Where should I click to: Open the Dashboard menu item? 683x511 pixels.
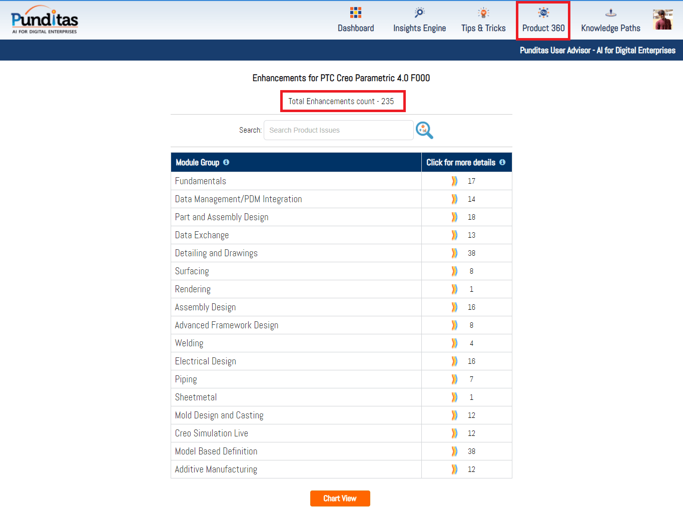(356, 21)
